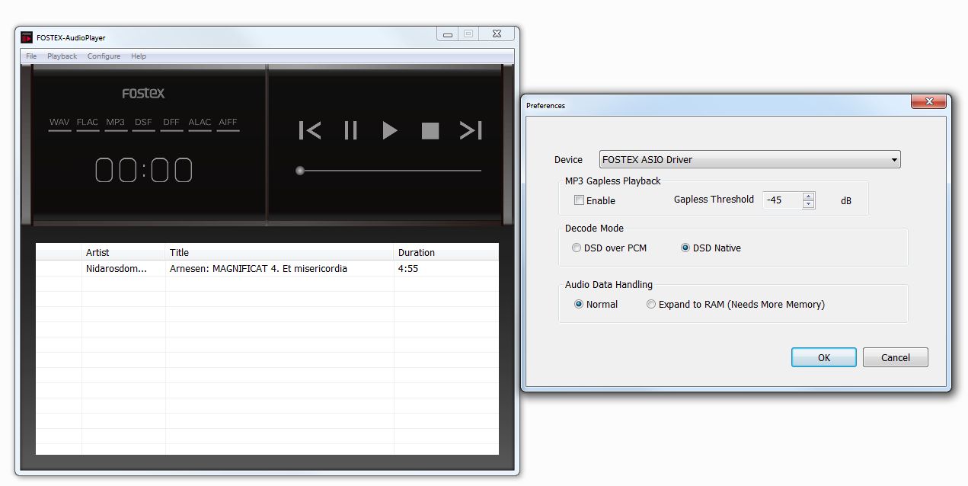968x486 pixels.
Task: Click the FLAC format indicator
Action: pos(88,123)
